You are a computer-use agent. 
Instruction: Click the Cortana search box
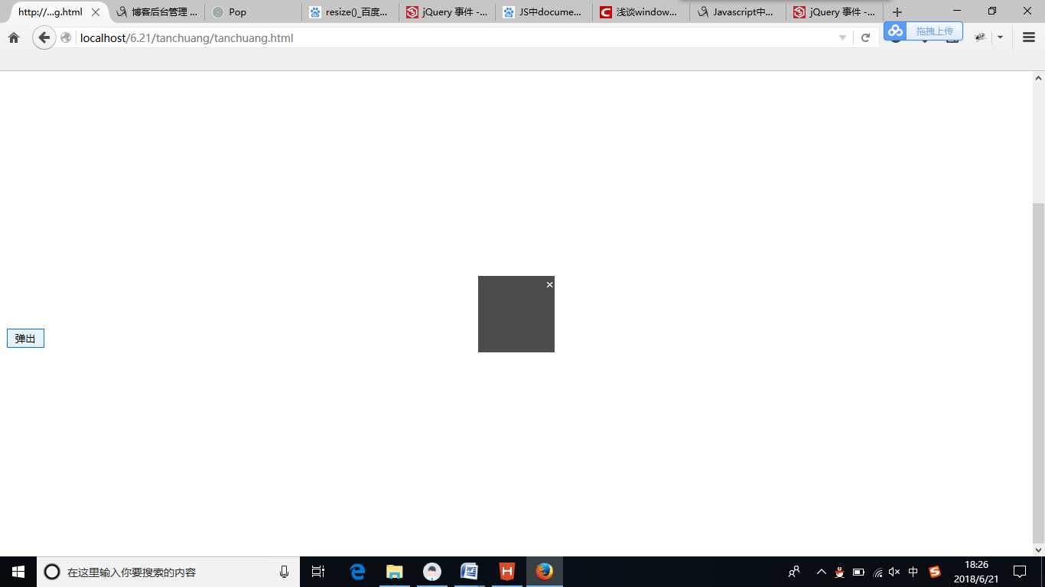[x=168, y=572]
